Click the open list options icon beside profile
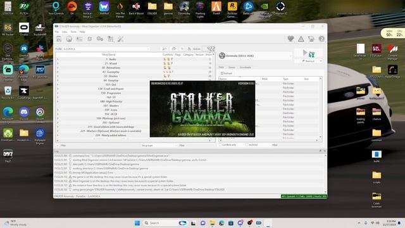The width and height of the screenshot is (405, 228). [165, 49]
